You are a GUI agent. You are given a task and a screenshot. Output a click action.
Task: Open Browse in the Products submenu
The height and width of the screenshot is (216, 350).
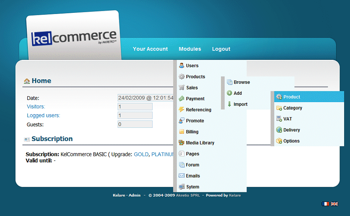coord(241,82)
